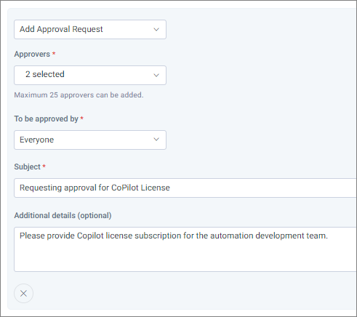Image resolution: width=357 pixels, height=317 pixels.
Task: Click the 'To be approved by' label
Action: click(46, 119)
